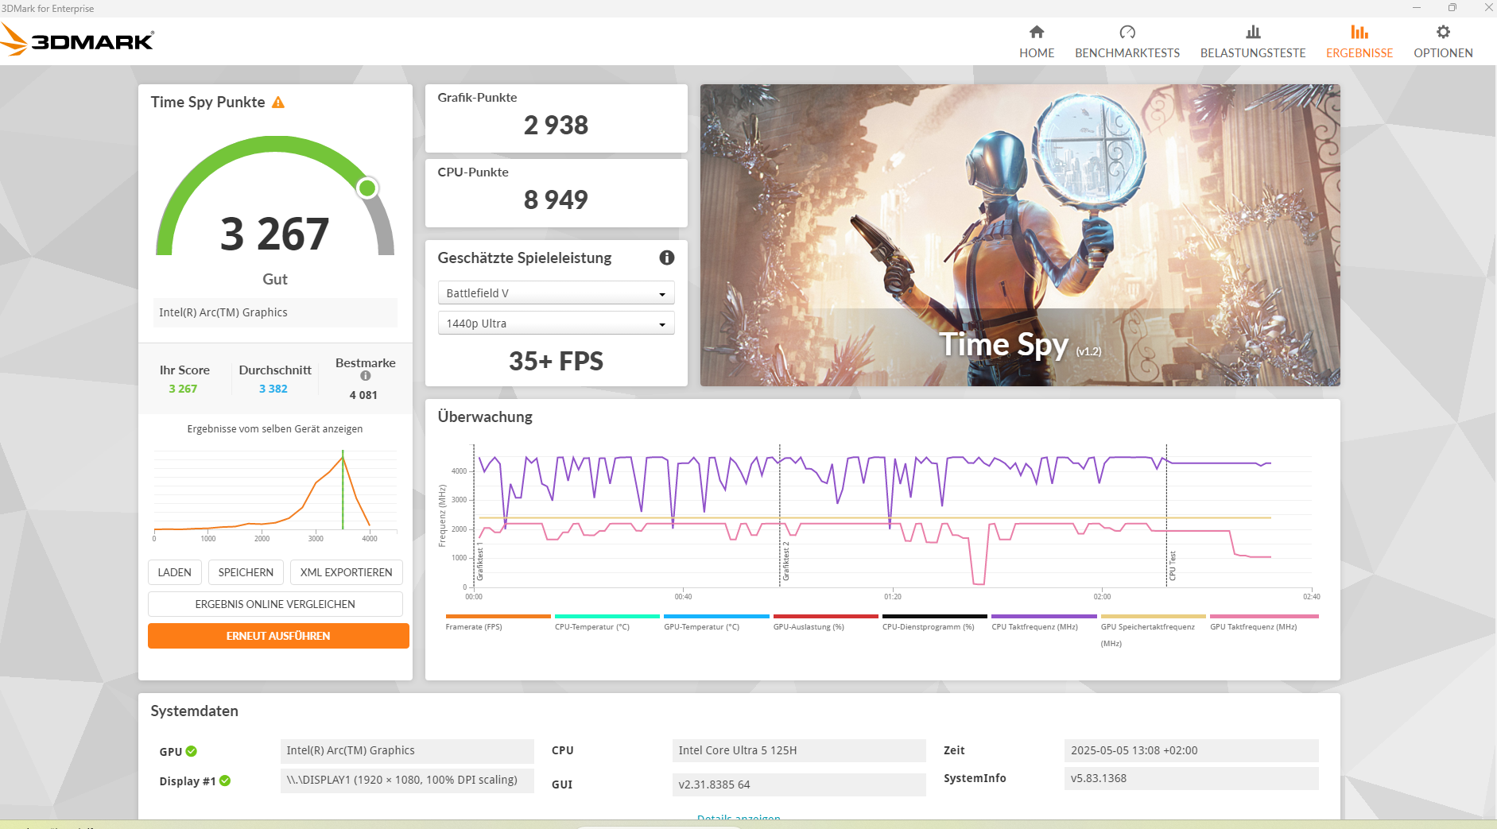Click the Grafiktest 2 marker in chart

click(x=785, y=561)
